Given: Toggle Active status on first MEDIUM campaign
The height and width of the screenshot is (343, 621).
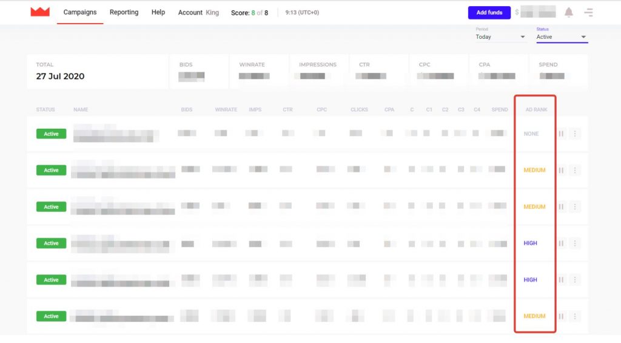Looking at the screenshot, I should point(51,170).
